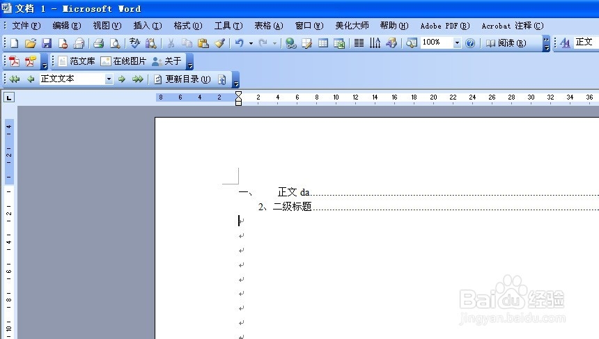
Task: Click the ruler tab stop selector
Action: (x=9, y=97)
